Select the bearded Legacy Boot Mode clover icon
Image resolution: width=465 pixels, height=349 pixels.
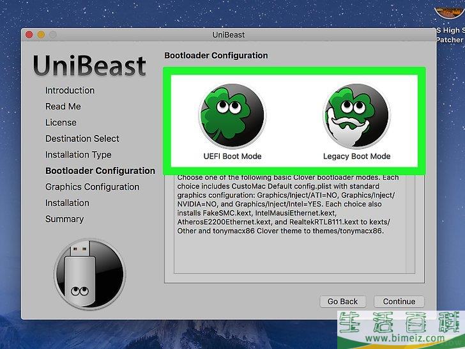point(356,116)
